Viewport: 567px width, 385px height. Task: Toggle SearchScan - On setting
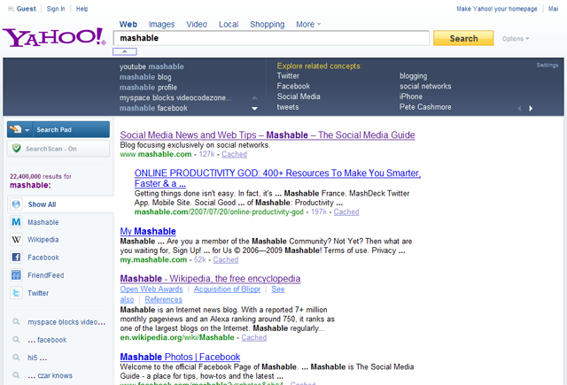coord(58,149)
